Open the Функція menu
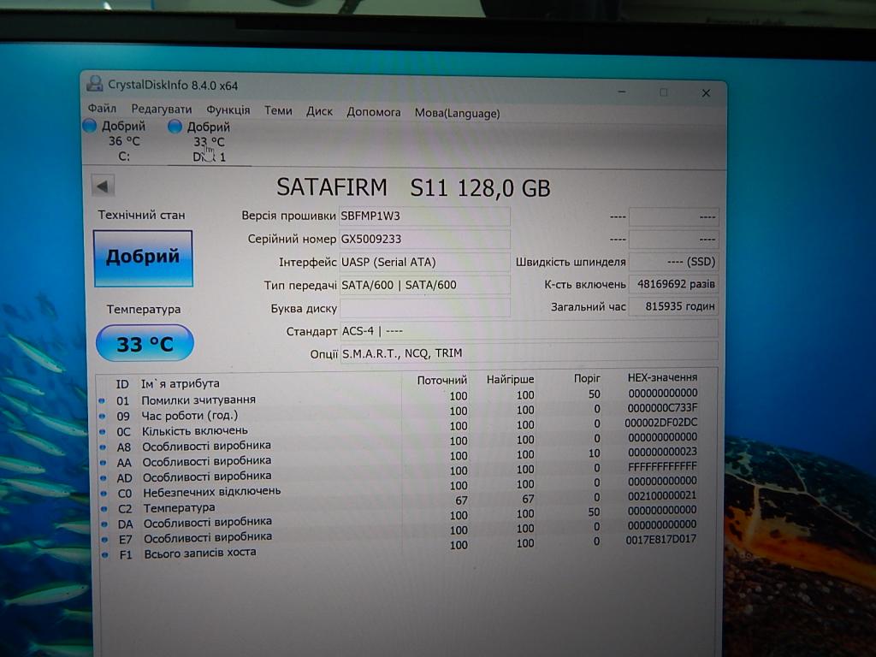 228,110
